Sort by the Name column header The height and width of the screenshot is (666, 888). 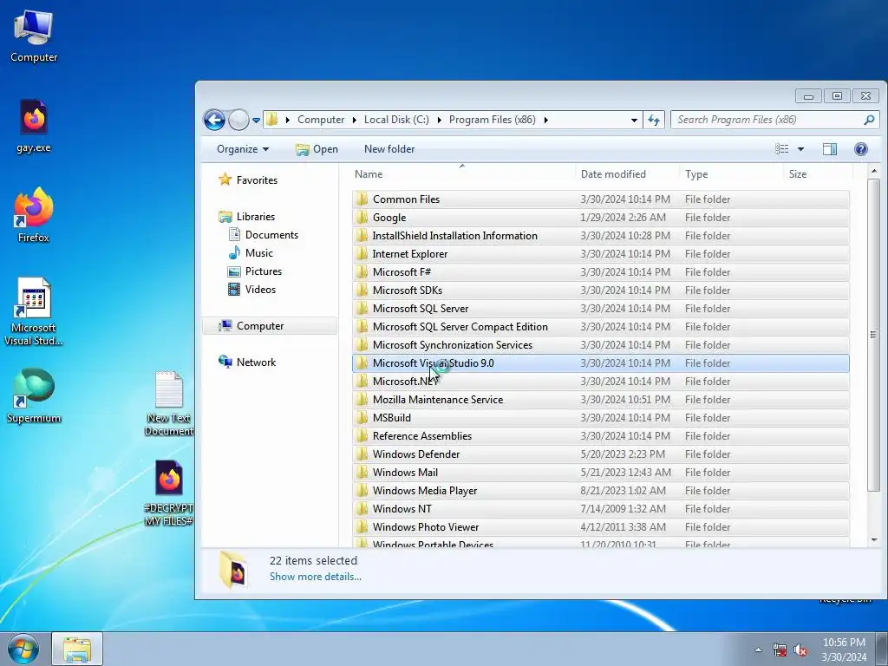point(462,174)
